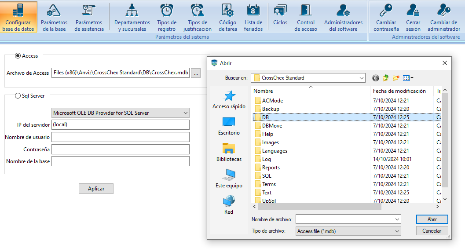The image size is (465, 252).
Task: Click the Nombre de la base field
Action: [121, 161]
